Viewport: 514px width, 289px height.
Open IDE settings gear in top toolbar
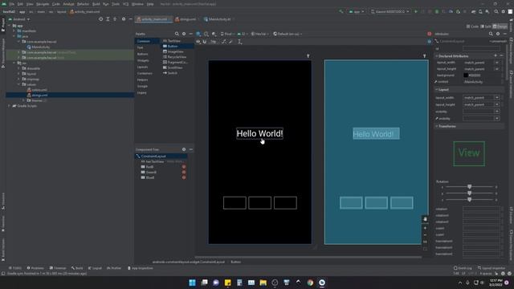pyautogui.click(x=504, y=11)
